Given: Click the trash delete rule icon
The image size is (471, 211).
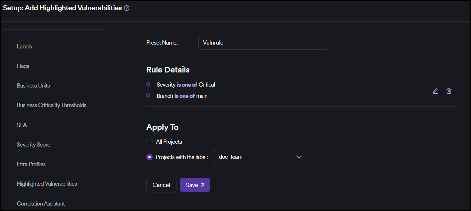Looking at the screenshot, I should tap(449, 91).
